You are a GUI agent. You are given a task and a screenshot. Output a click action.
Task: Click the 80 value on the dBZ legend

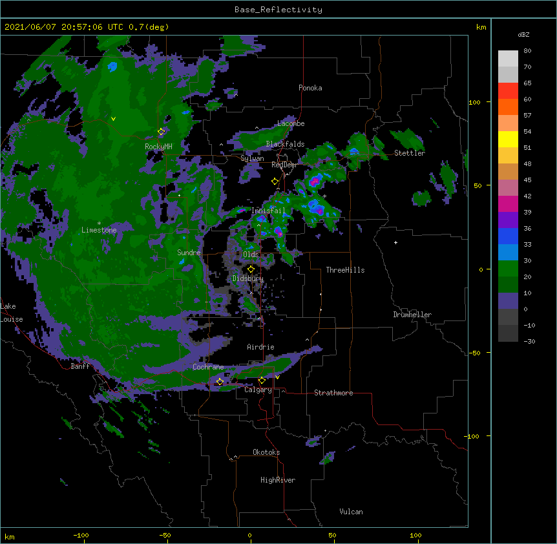pyautogui.click(x=527, y=51)
